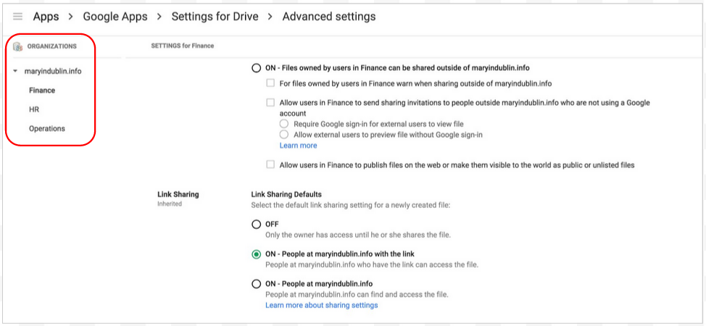Open the Learn more link

298,146
